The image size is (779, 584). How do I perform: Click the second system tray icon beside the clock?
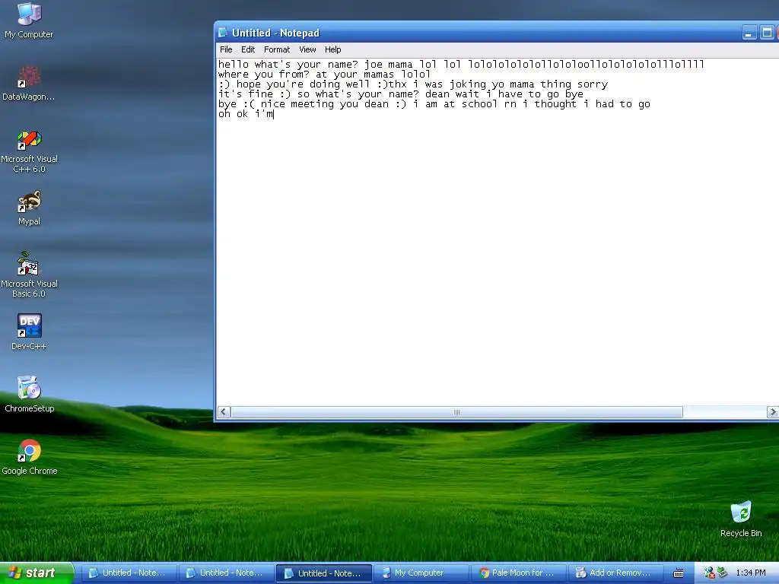[723, 573]
